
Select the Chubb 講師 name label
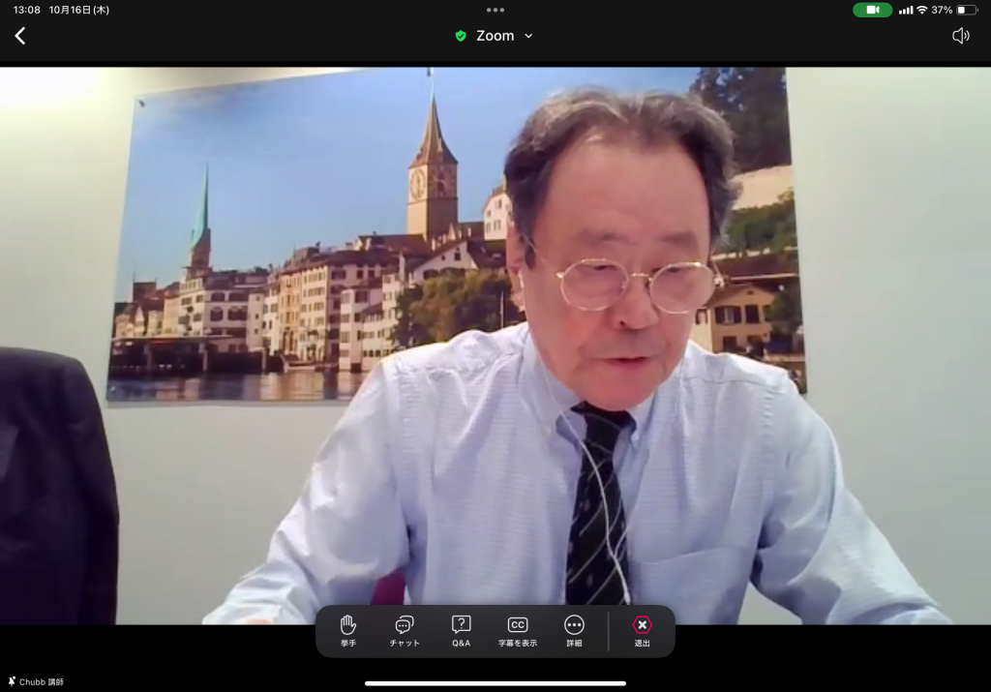pyautogui.click(x=42, y=682)
